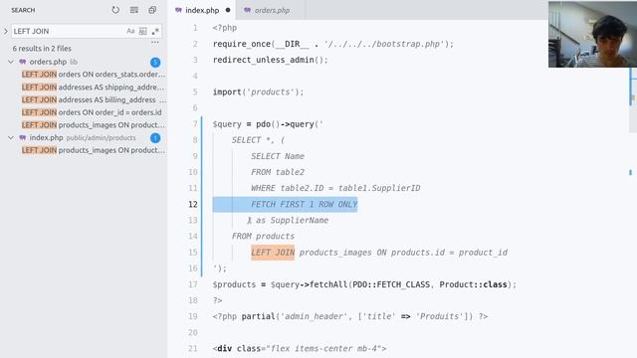
Task: Collapse all search results icon
Action: [x=152, y=10]
